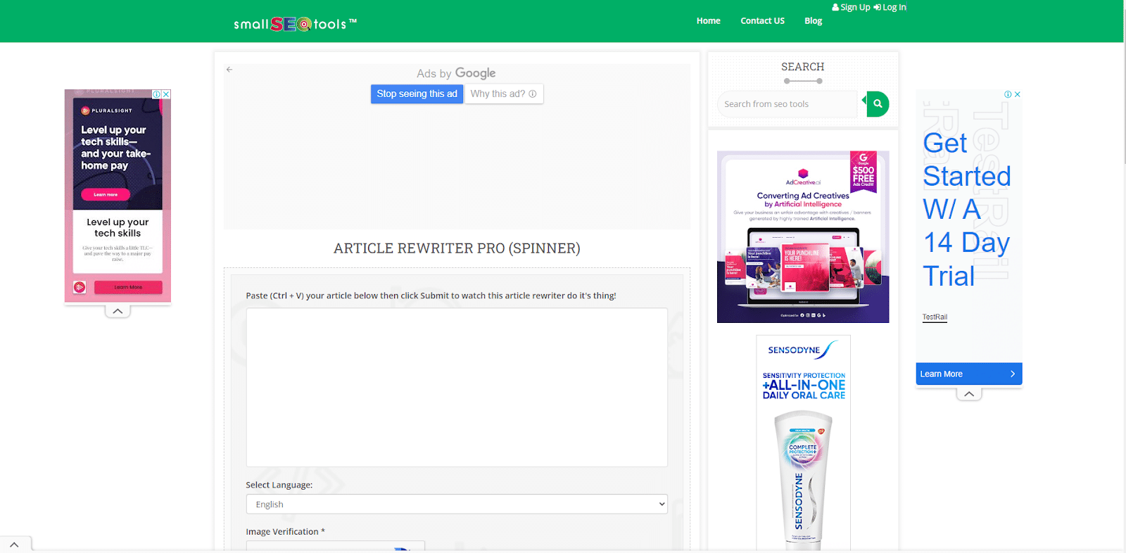
Task: Click the Why this ad? button
Action: [x=504, y=94]
